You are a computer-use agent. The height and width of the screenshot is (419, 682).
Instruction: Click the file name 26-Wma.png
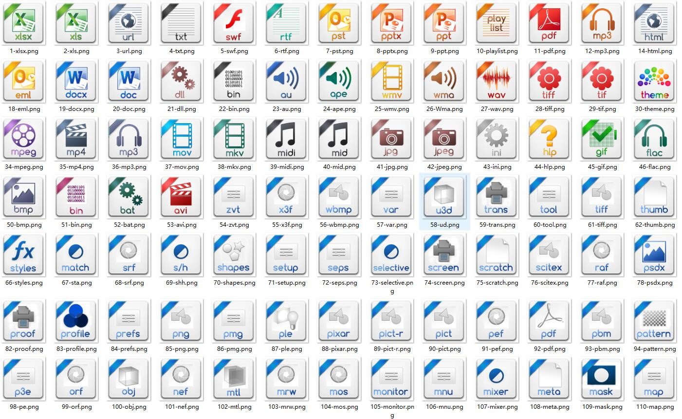444,109
